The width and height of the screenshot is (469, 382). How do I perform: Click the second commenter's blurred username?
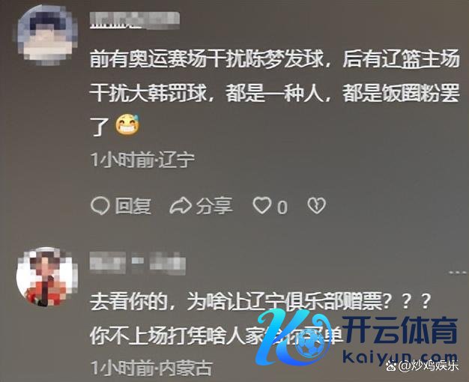click(x=138, y=263)
